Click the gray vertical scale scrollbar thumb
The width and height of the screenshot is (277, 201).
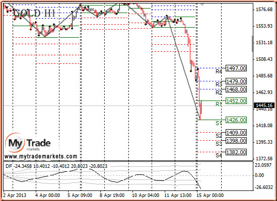(x=253, y=44)
